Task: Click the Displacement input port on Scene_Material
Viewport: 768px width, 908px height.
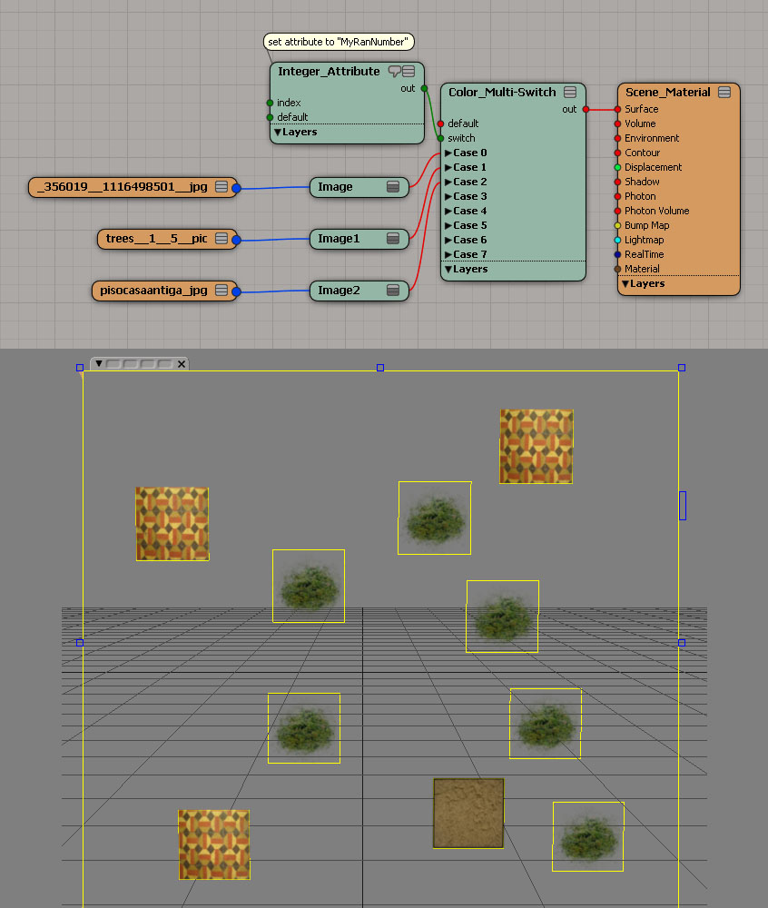Action: coord(617,167)
